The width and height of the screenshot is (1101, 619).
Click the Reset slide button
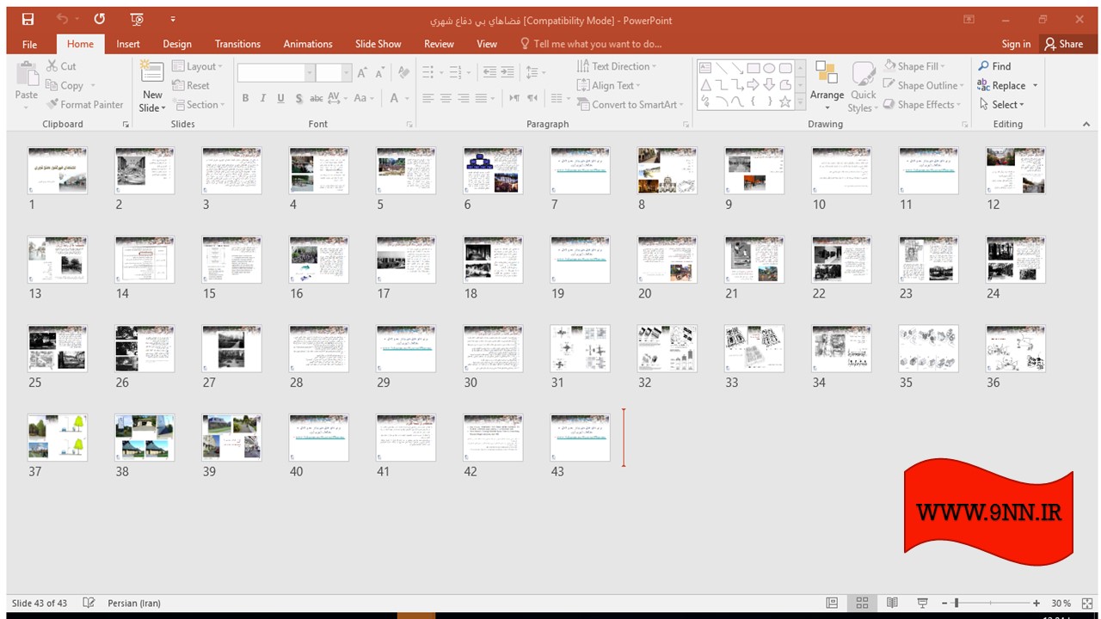point(191,85)
